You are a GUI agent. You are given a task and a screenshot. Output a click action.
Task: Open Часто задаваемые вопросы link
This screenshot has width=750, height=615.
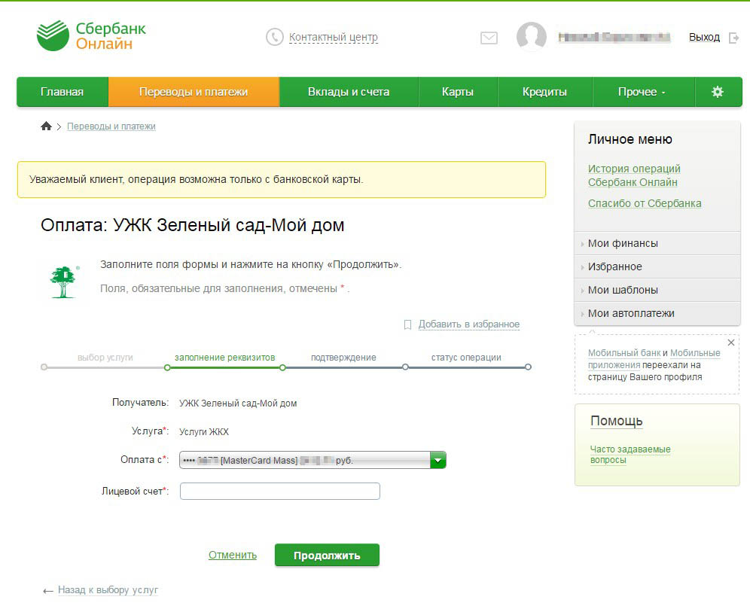(630, 455)
